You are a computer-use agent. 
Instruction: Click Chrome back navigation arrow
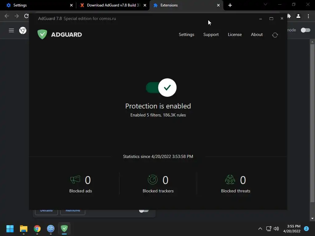(7, 16)
